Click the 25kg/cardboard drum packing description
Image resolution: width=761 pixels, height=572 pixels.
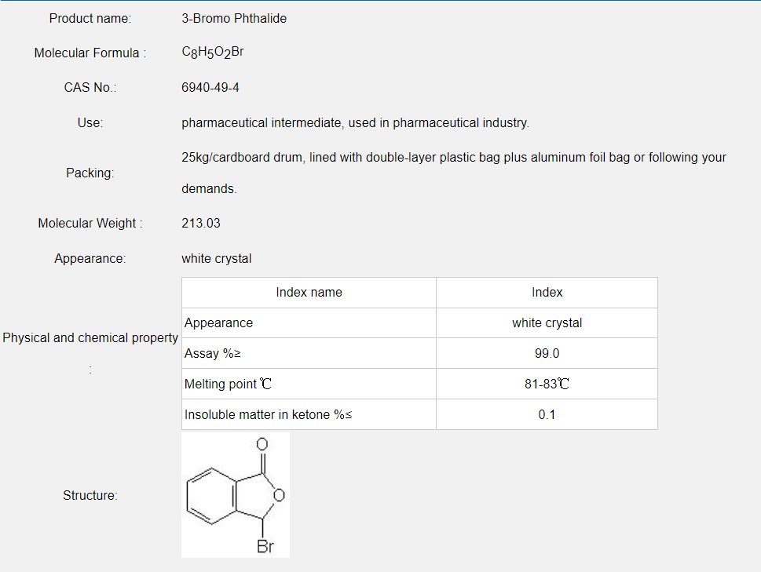tap(453, 157)
